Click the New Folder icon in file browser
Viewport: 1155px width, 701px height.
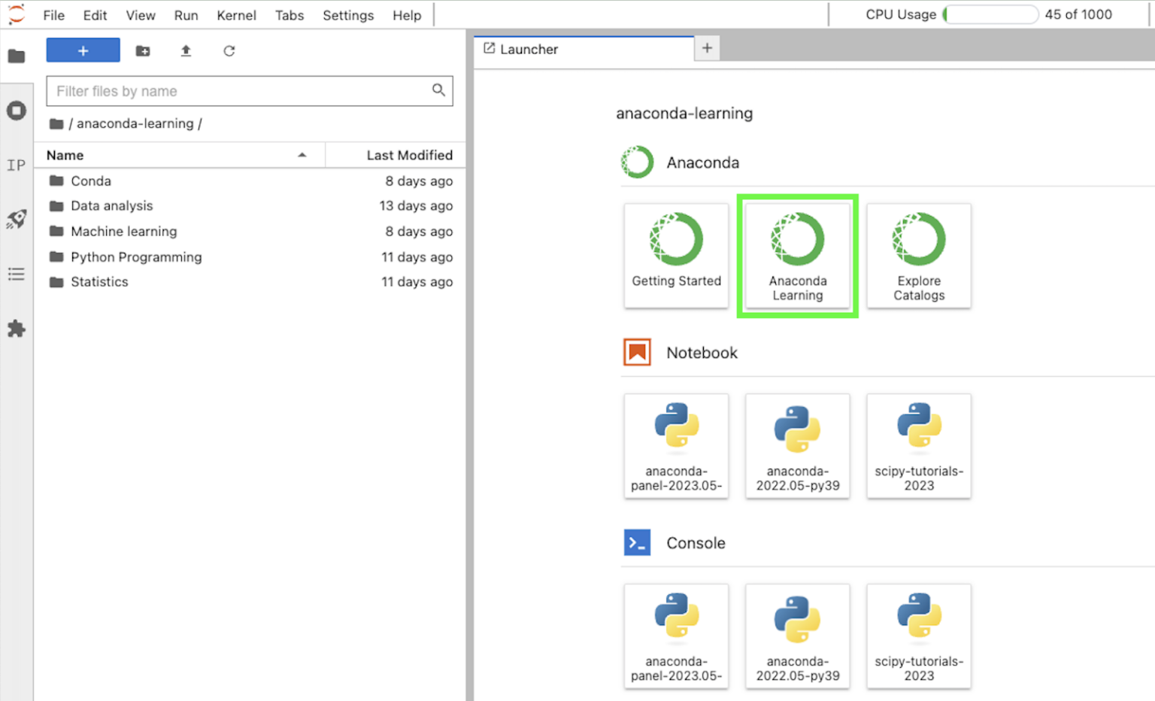pos(143,50)
